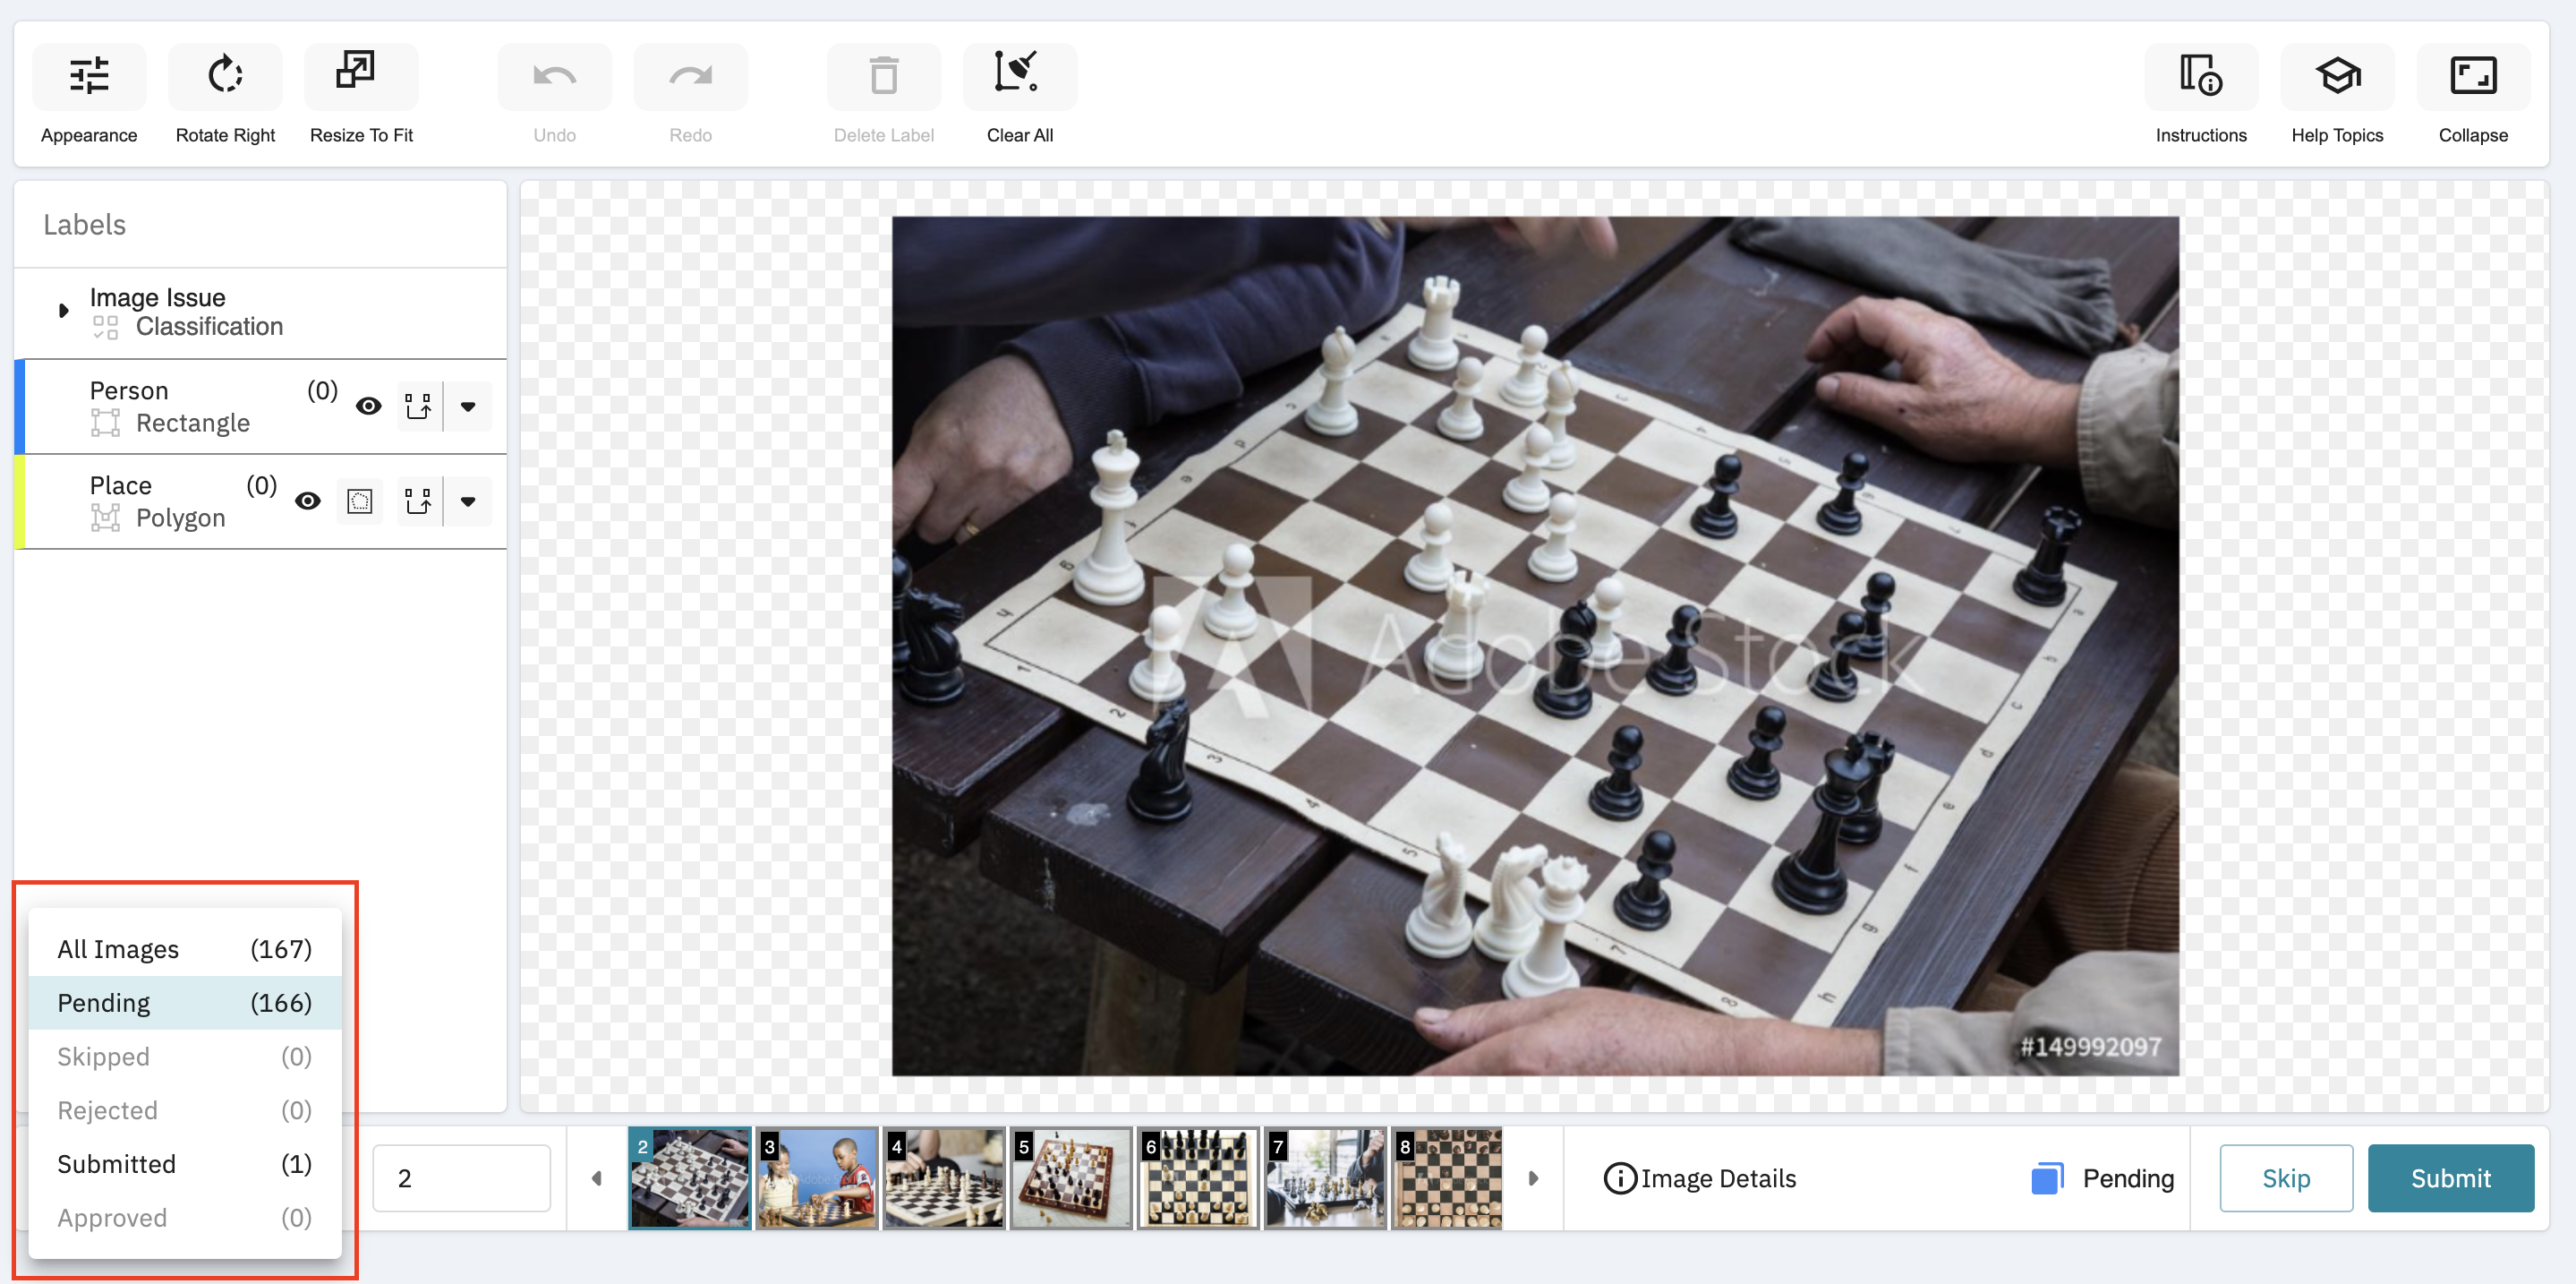Filter by Skipped (0)

pos(185,1057)
